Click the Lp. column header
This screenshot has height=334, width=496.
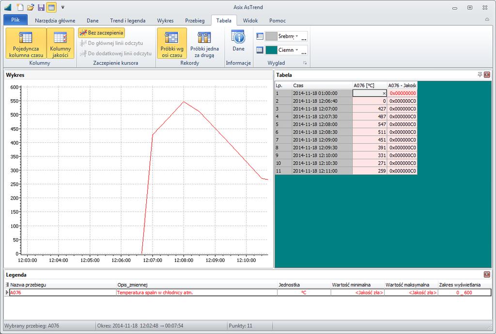pos(283,85)
